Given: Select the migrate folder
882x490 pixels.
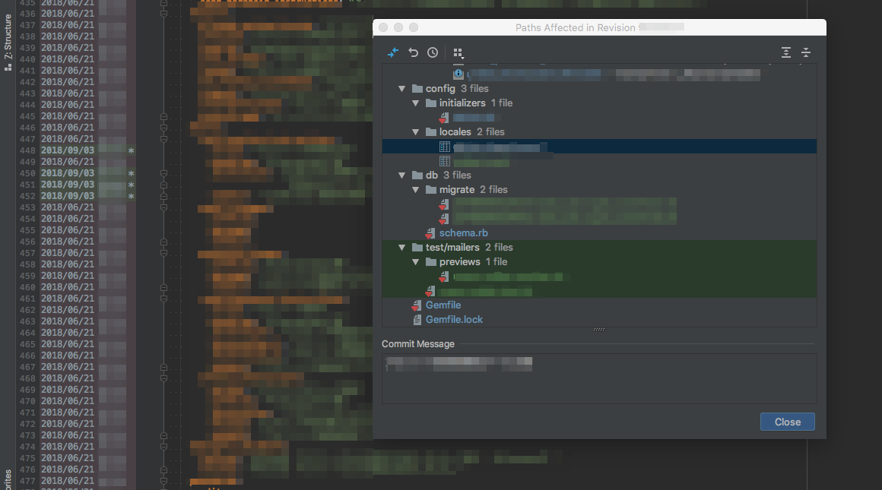Looking at the screenshot, I should [456, 190].
